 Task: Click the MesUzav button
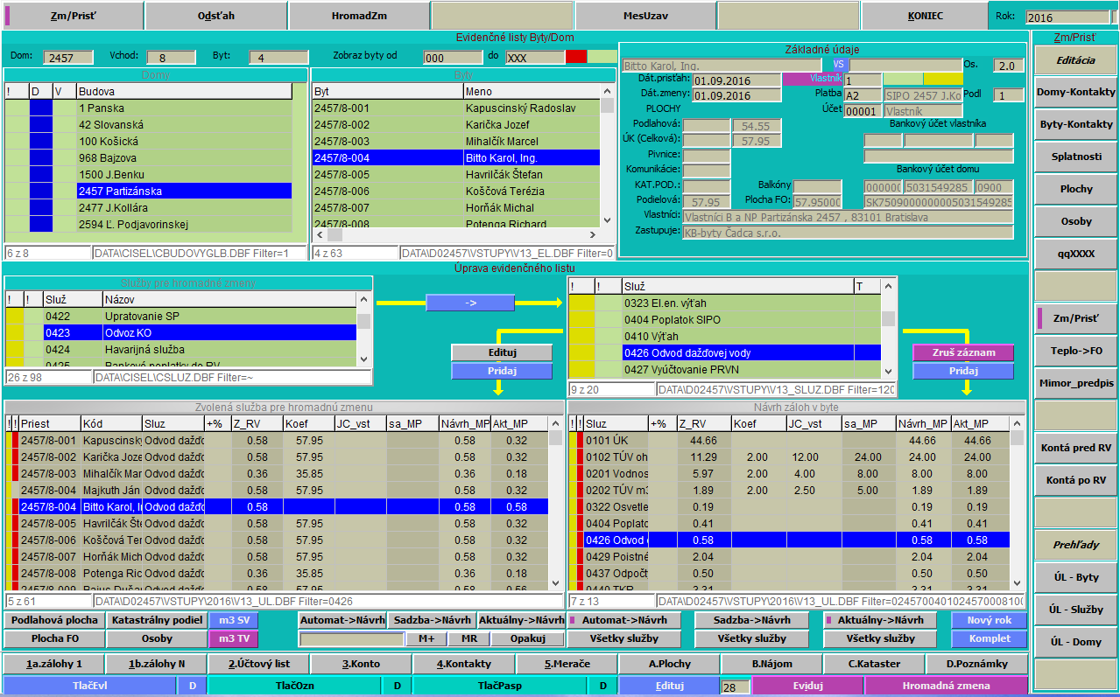(644, 16)
